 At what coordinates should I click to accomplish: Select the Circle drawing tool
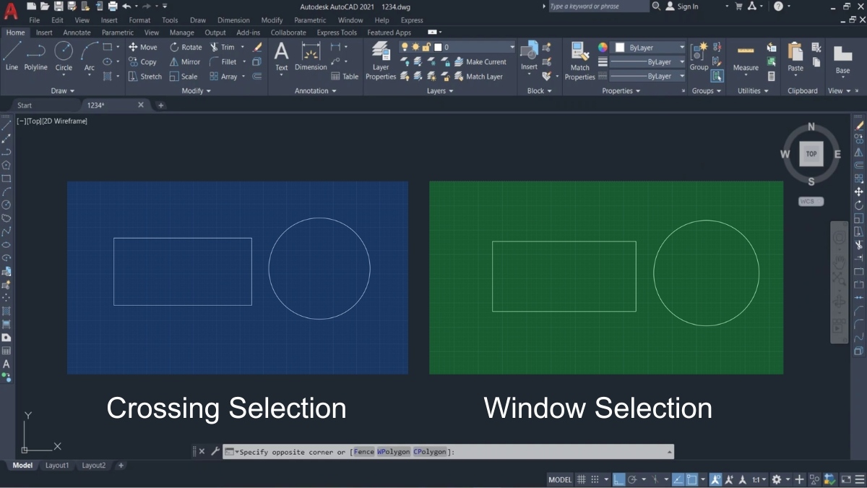[x=64, y=56]
